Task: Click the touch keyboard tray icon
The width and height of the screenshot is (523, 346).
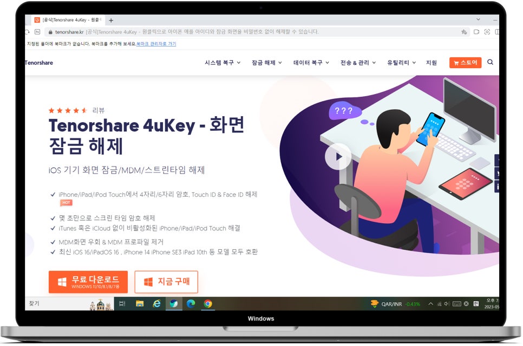Action: click(456, 304)
